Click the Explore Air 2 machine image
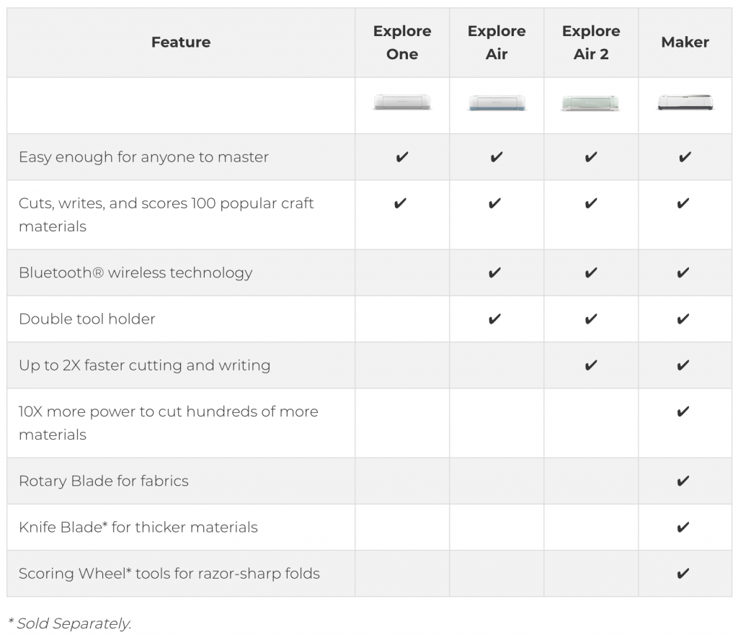This screenshot has width=738, height=635. (590, 103)
